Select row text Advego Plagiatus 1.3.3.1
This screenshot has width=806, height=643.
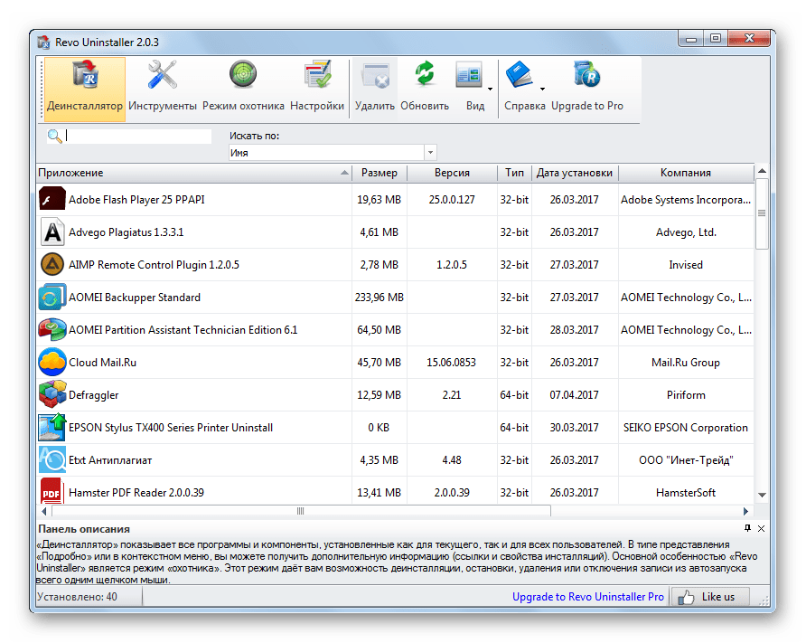(126, 232)
